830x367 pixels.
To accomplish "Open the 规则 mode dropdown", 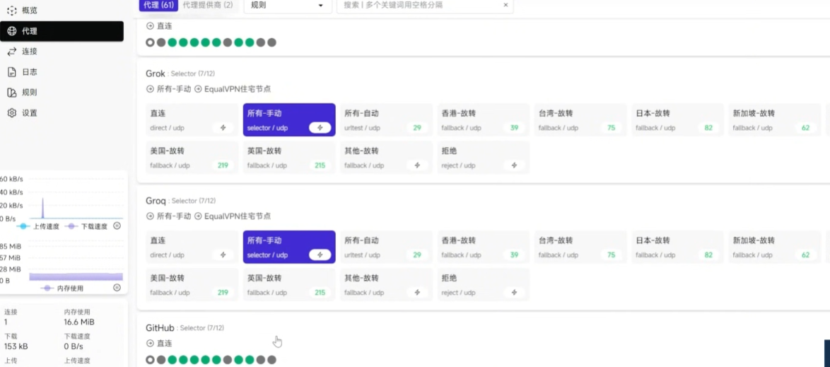I will (x=287, y=5).
